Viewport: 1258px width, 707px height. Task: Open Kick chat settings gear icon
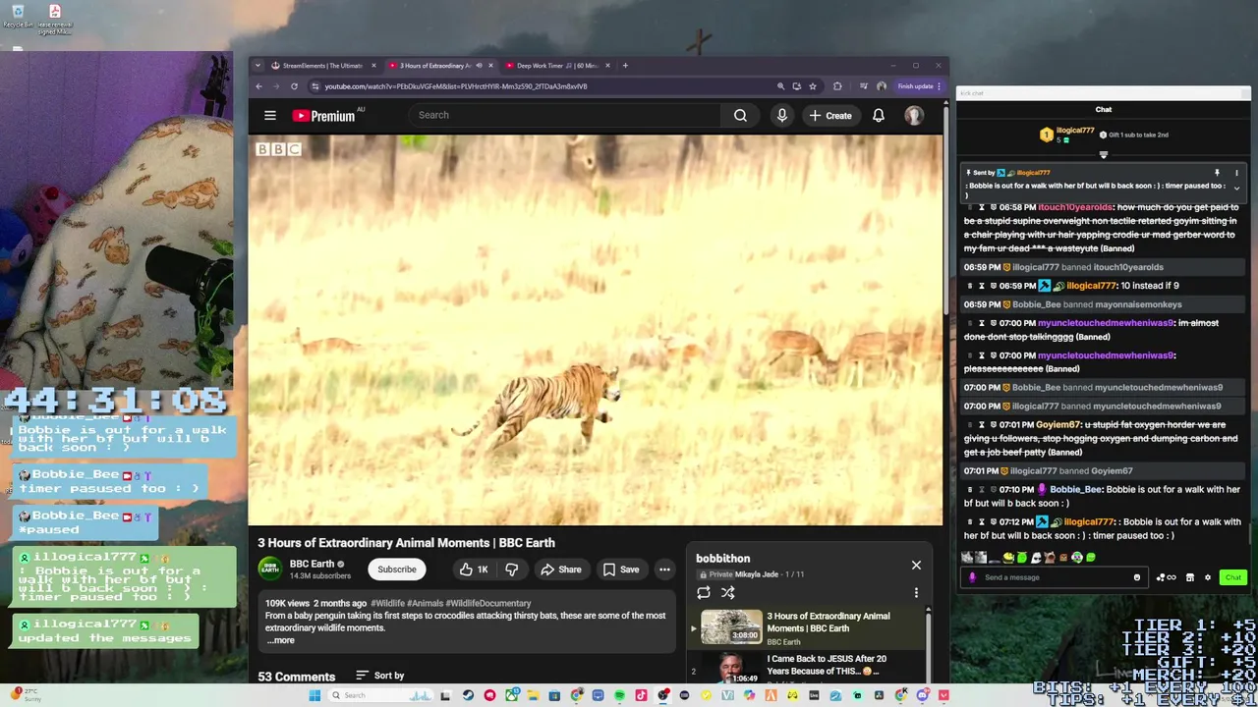click(x=1208, y=577)
